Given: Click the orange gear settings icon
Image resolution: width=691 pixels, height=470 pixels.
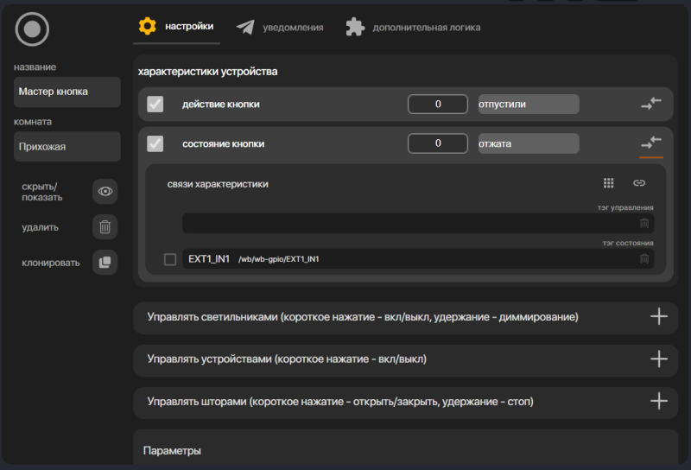Looking at the screenshot, I should 147,26.
